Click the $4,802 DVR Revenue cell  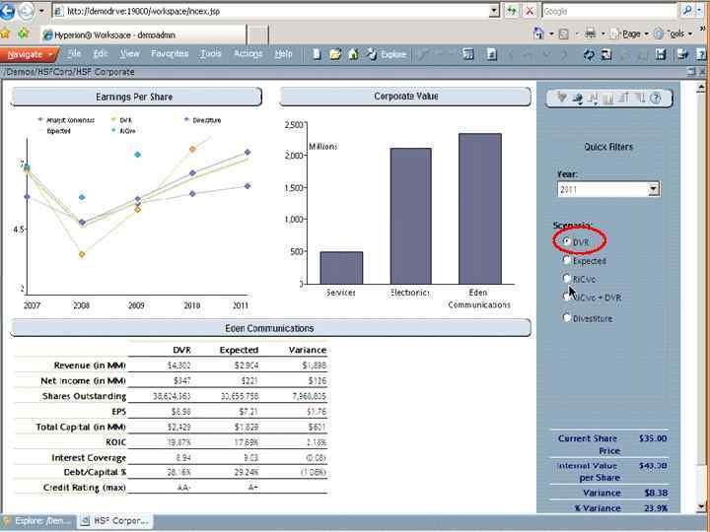click(x=177, y=366)
